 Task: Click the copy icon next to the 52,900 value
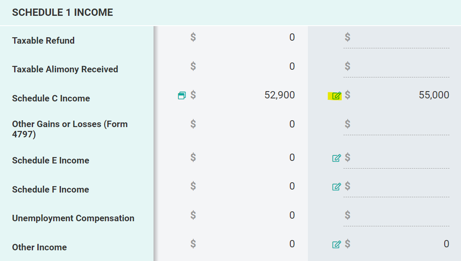pos(181,95)
